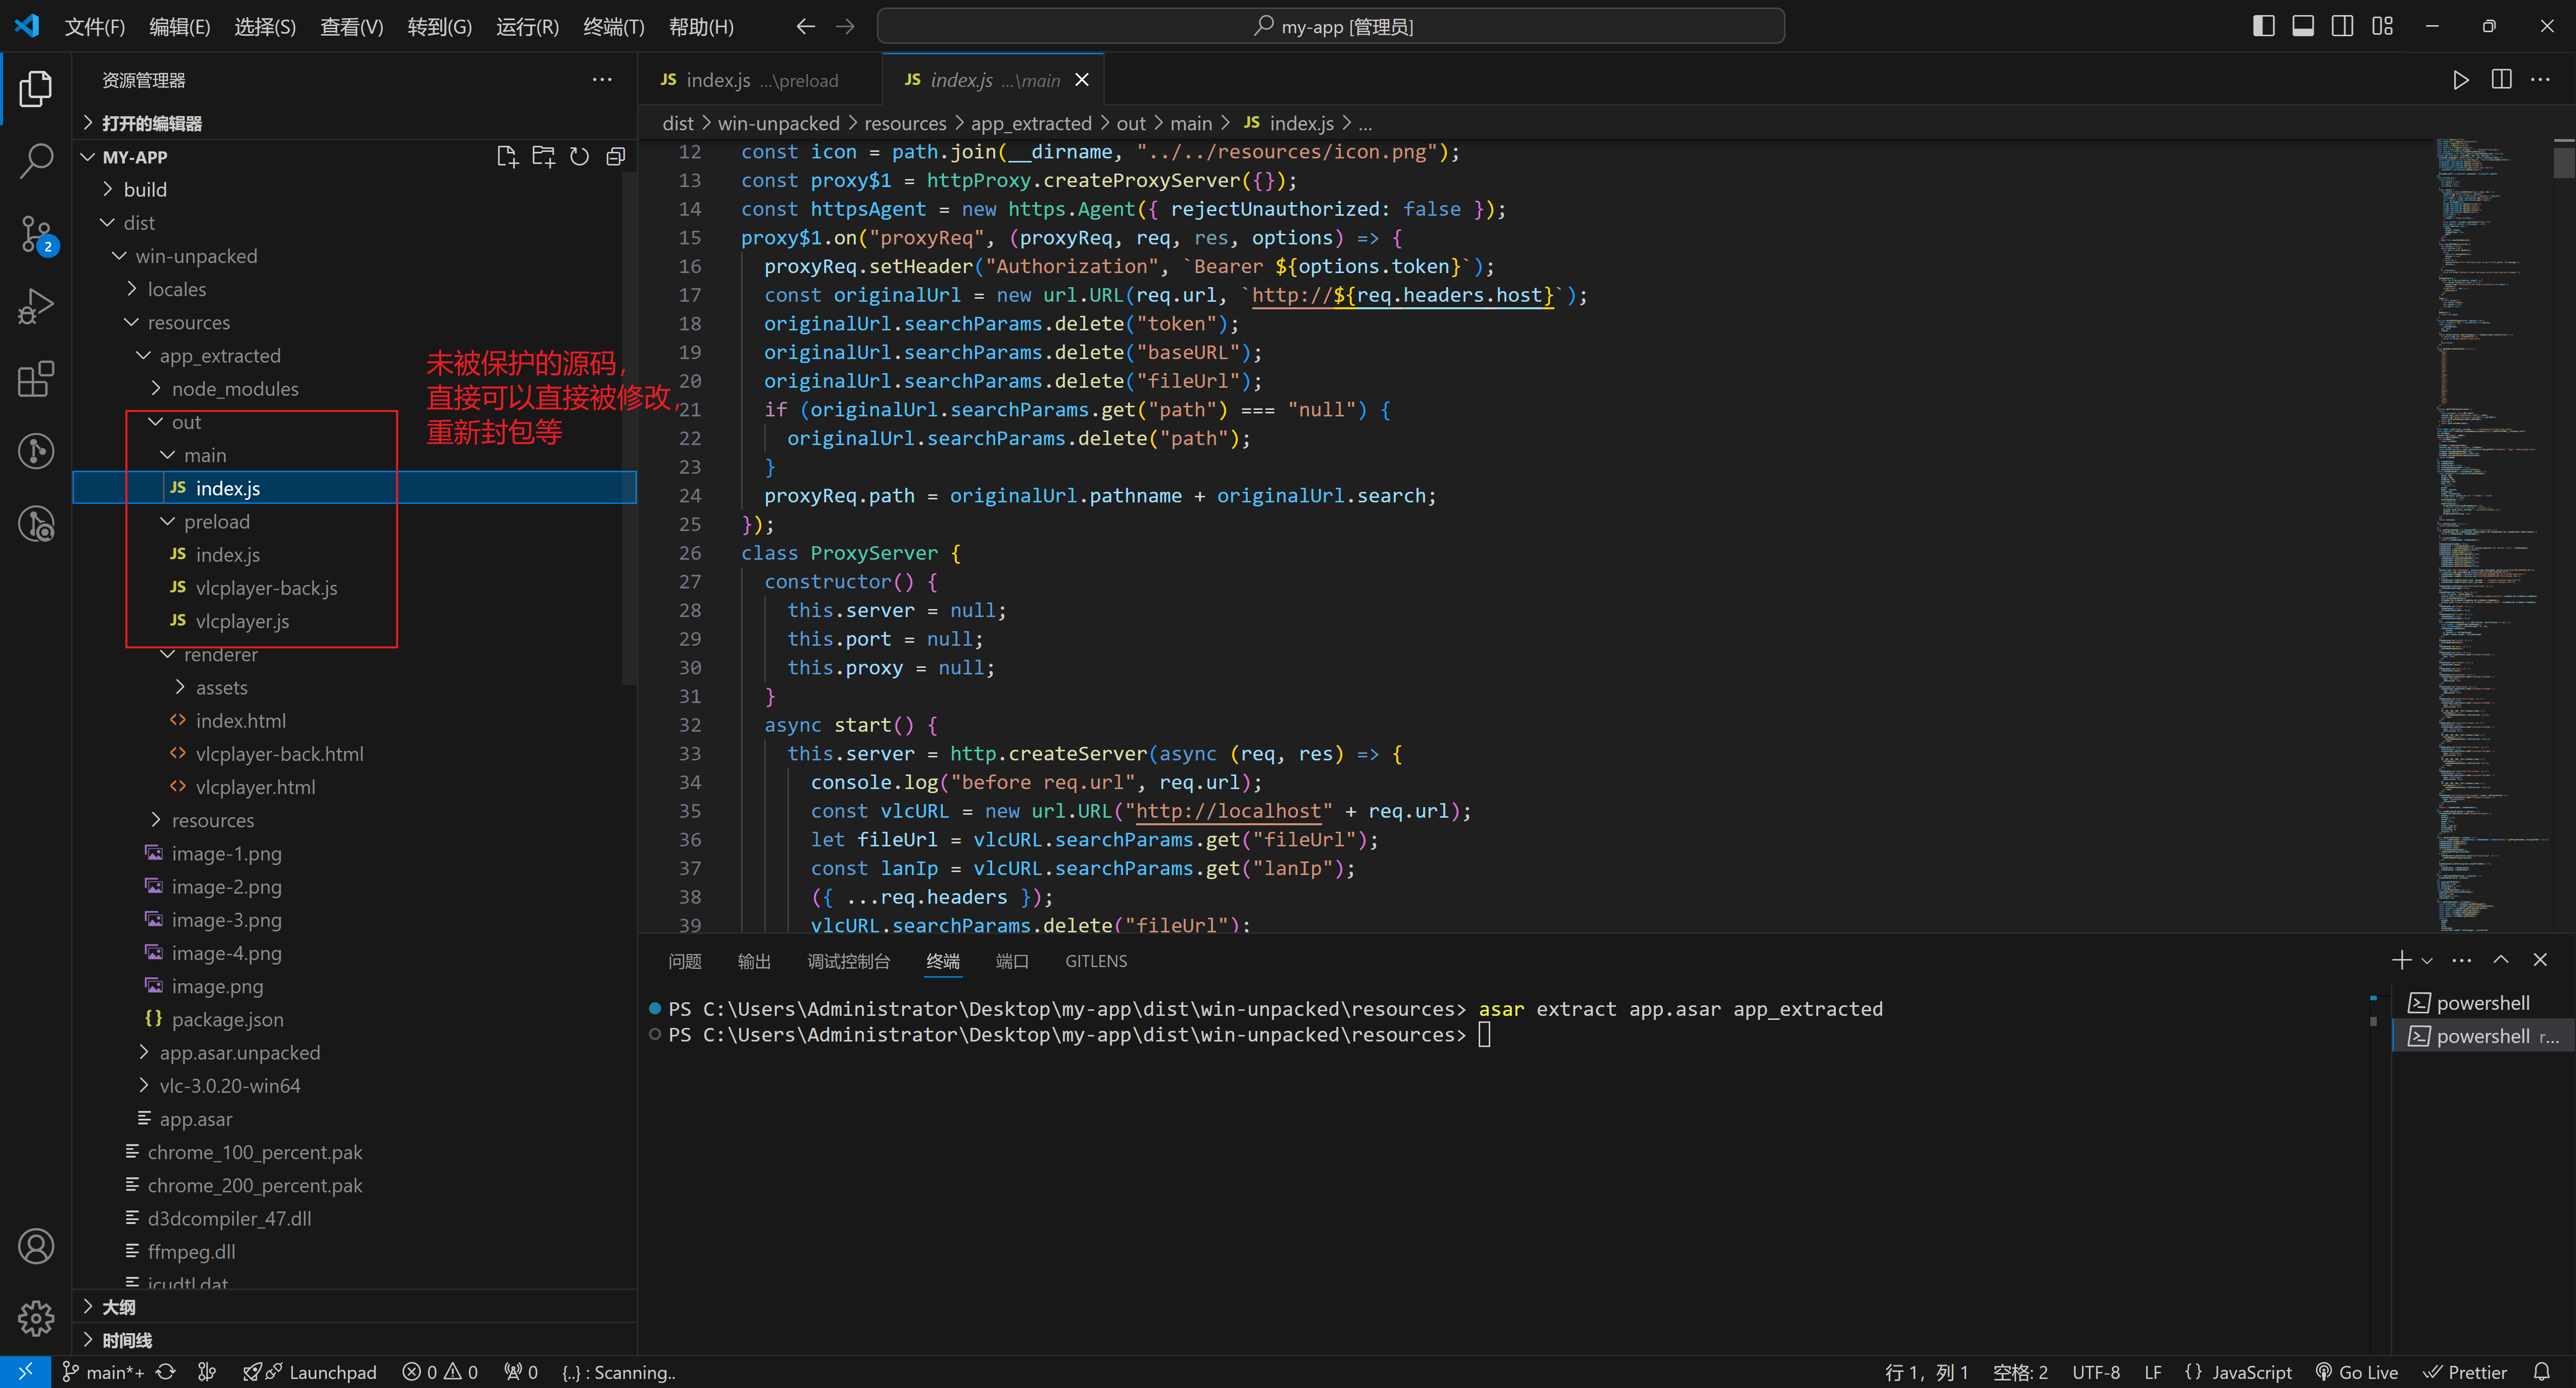2576x1388 pixels.
Task: Open the Extensions view
Action: click(36, 379)
